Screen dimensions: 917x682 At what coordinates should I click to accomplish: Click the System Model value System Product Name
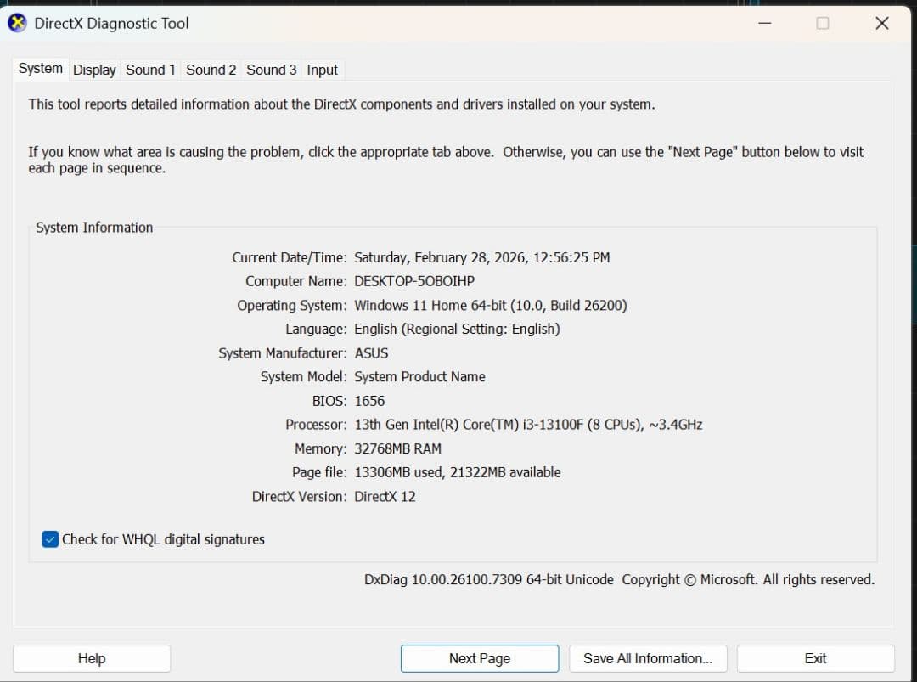click(420, 377)
